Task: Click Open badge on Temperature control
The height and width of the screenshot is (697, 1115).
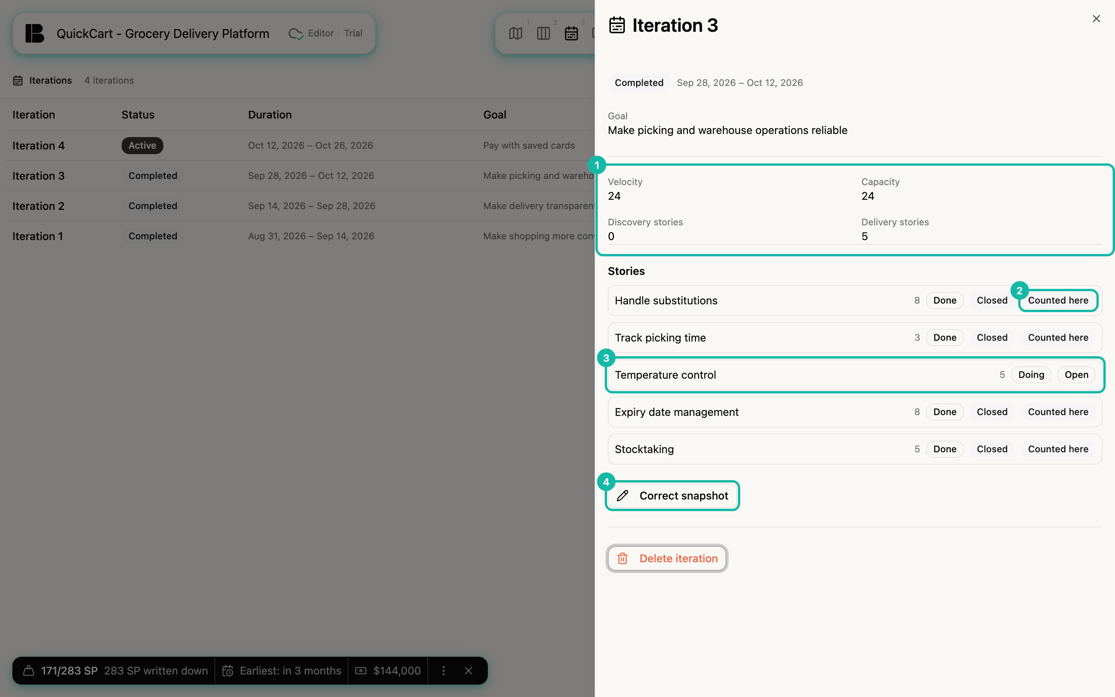Action: coord(1076,375)
